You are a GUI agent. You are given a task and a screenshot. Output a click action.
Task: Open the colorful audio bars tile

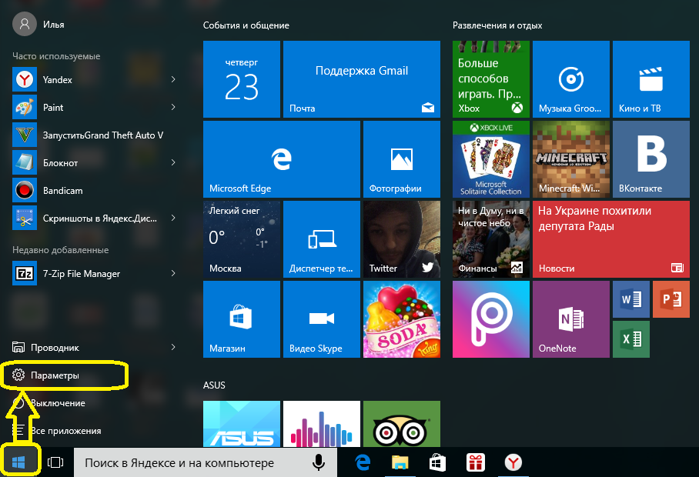pos(322,424)
